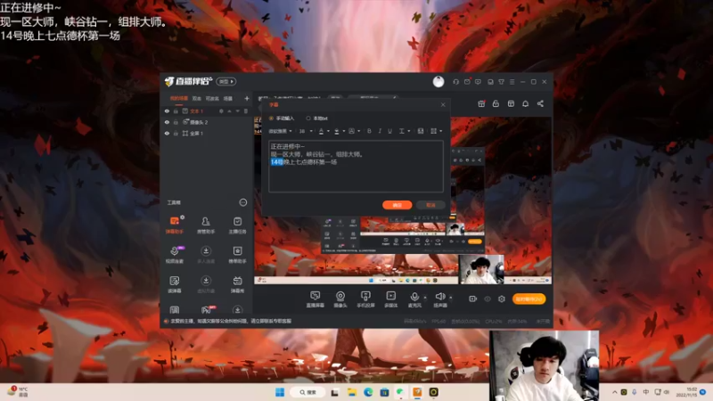Select 摄像头 2 source row
Image resolution: width=713 pixels, height=401 pixels.
207,122
